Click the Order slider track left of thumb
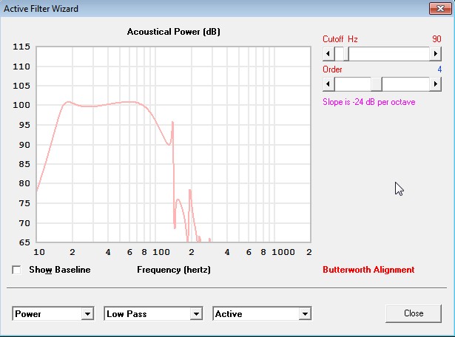Screen dimensions: 455x337 click(353, 84)
